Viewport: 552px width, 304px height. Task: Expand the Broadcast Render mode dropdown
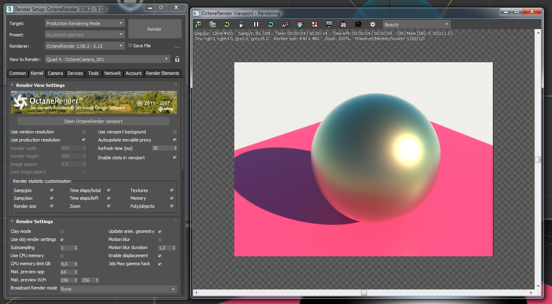118,289
